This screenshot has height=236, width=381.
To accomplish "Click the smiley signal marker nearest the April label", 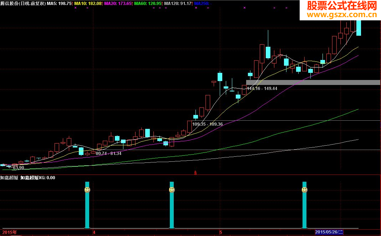I will (x=87, y=190).
